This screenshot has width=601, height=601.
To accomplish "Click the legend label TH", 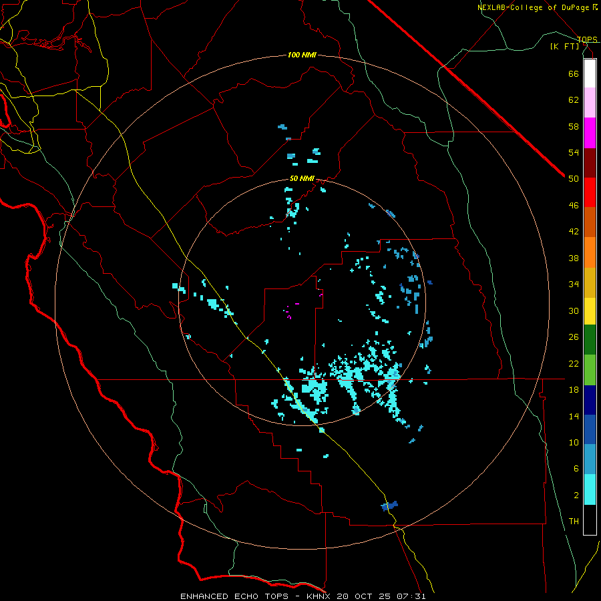I will click(x=574, y=522).
